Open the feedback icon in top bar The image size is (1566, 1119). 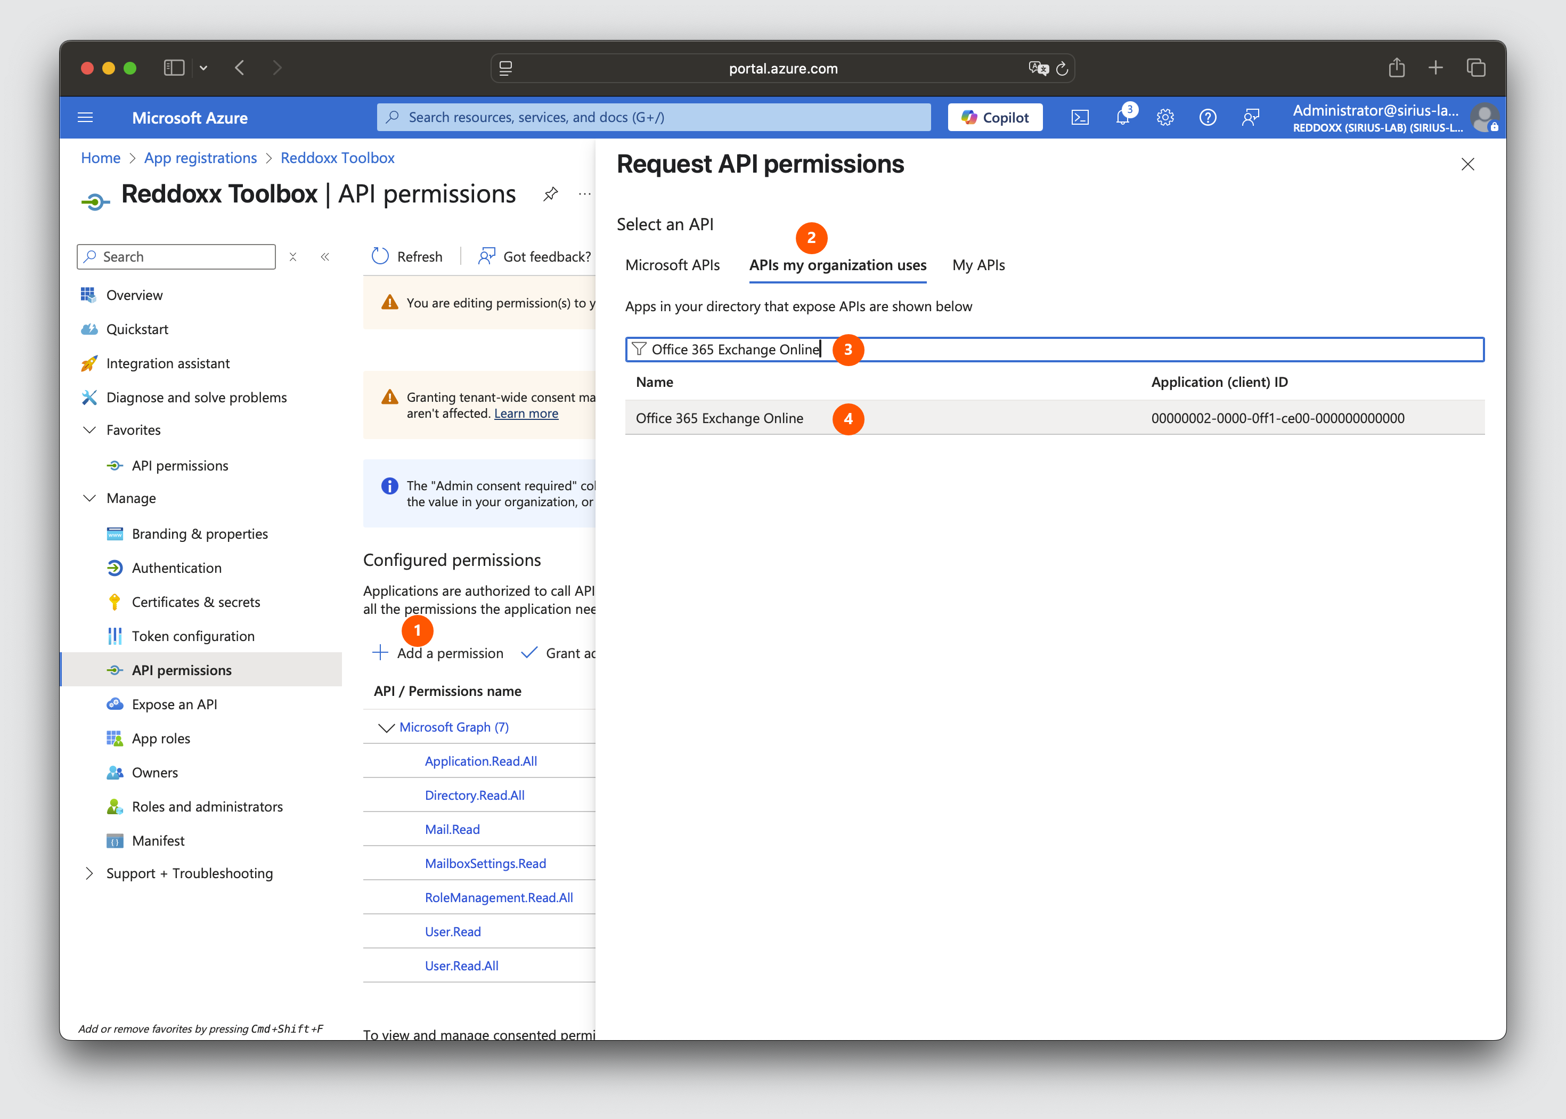[x=1251, y=117]
